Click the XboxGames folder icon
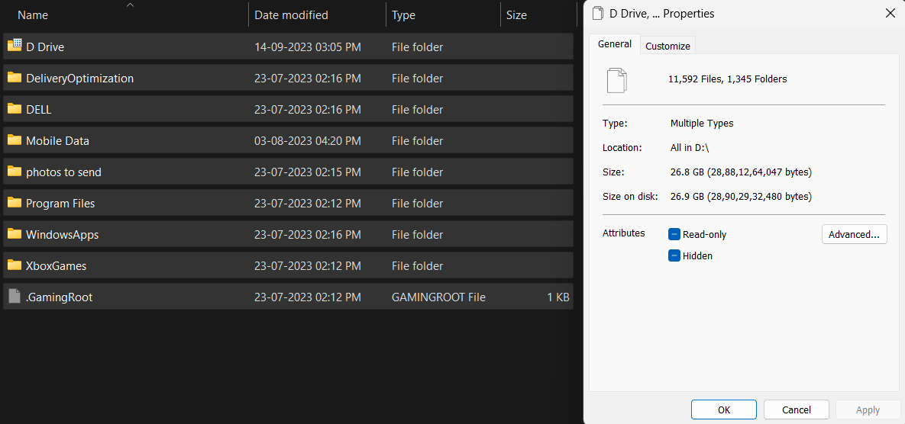The image size is (905, 424). (15, 265)
